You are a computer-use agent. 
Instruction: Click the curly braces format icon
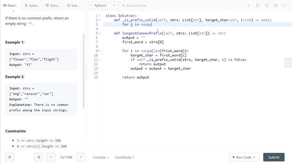click(257, 5)
